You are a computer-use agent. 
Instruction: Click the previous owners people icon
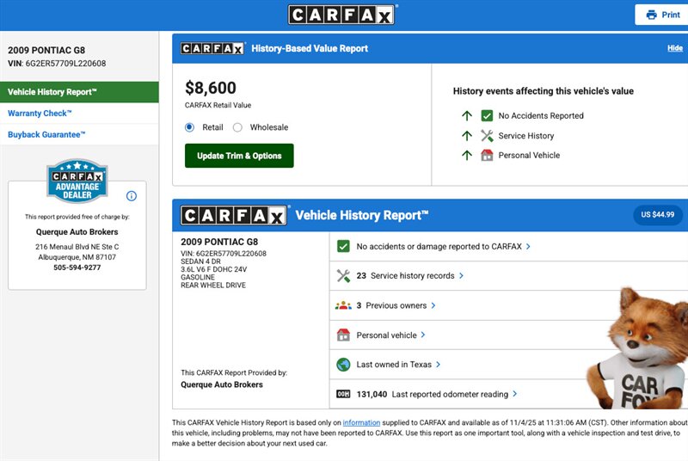click(343, 305)
